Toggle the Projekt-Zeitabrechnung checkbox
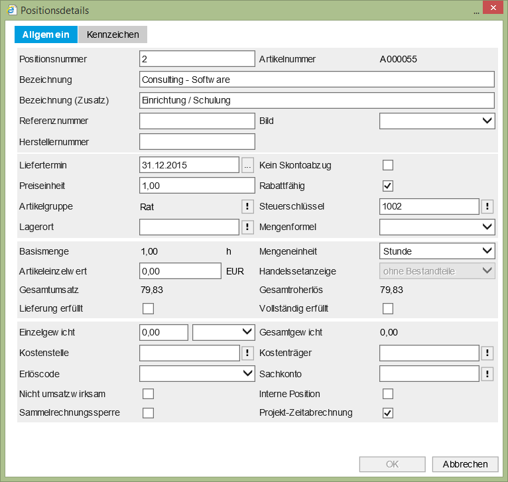 (x=388, y=413)
